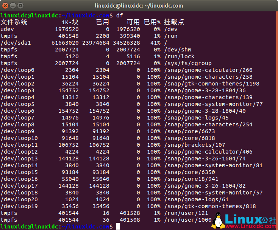Click the blinking cursor at the bottom prompt
The height and width of the screenshot is (230, 278).
[118, 227]
